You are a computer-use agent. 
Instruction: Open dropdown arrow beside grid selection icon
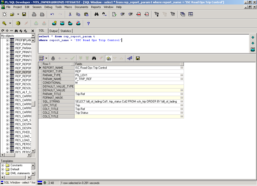[x=46, y=58]
